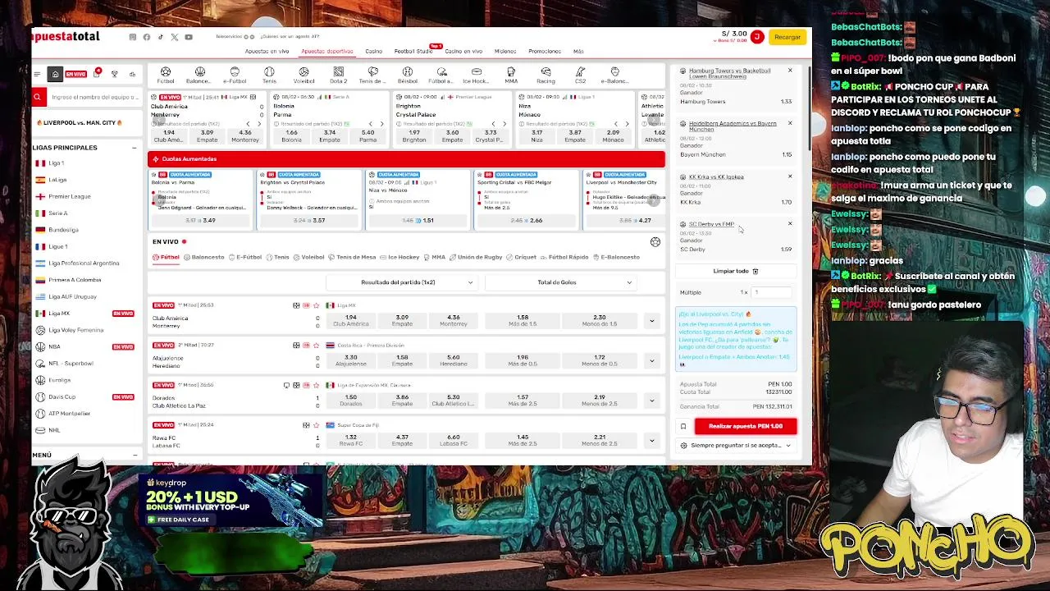Click the Recargar button
Screen dimensions: 1050x591
pos(787,37)
